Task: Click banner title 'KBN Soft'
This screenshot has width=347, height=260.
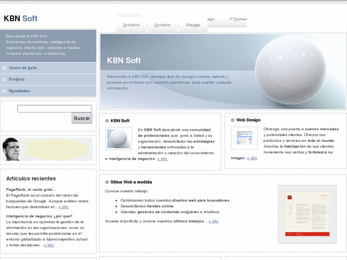Action: pos(124,61)
